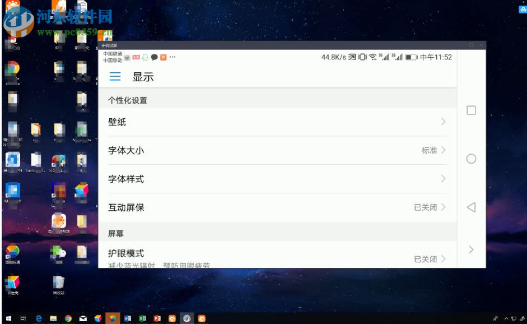Open Microsoft Edge from the taskbar
Viewport: 527px width, 324px height.
[x=38, y=318]
